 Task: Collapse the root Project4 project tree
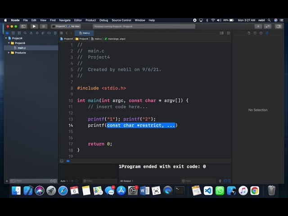pyautogui.click(x=6, y=38)
